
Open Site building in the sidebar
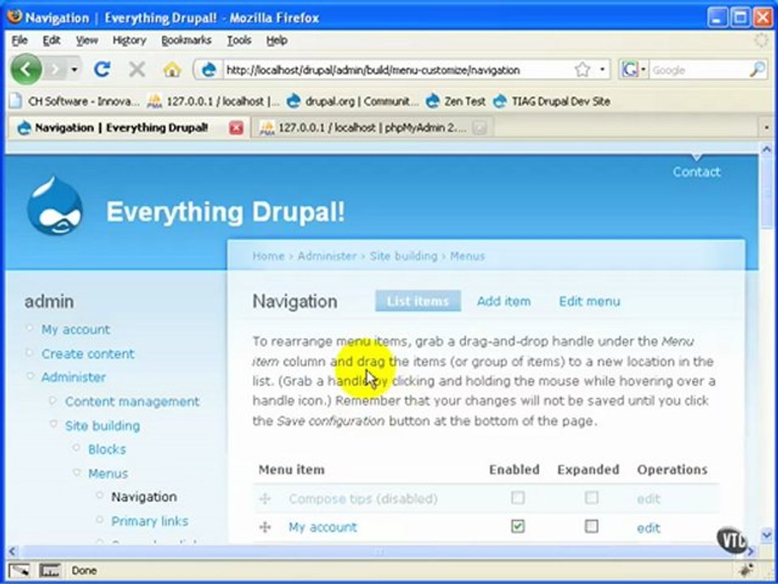coord(102,426)
